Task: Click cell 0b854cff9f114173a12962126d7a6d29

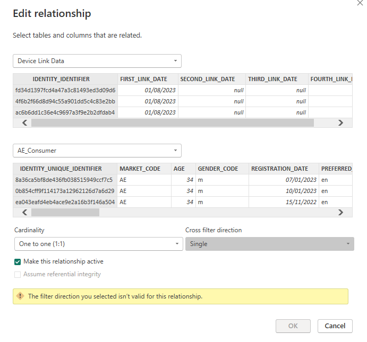Action: click(65, 191)
